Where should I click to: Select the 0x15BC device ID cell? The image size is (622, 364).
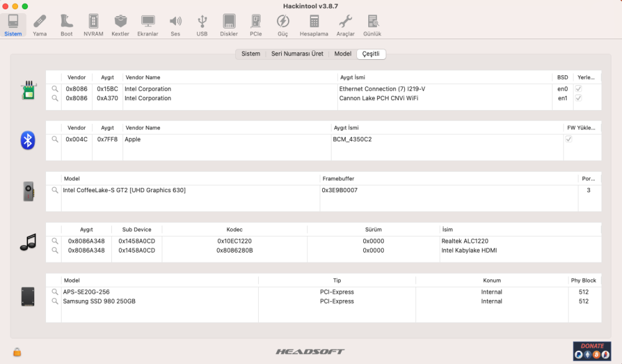pyautogui.click(x=108, y=89)
